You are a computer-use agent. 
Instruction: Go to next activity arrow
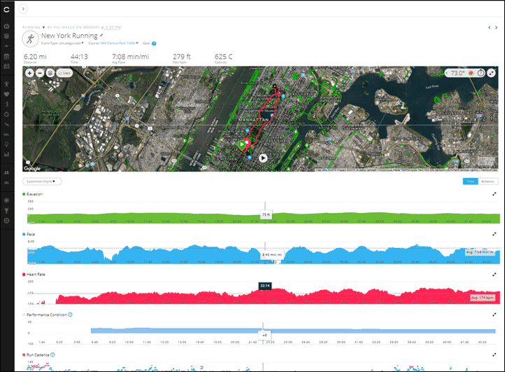[497, 27]
